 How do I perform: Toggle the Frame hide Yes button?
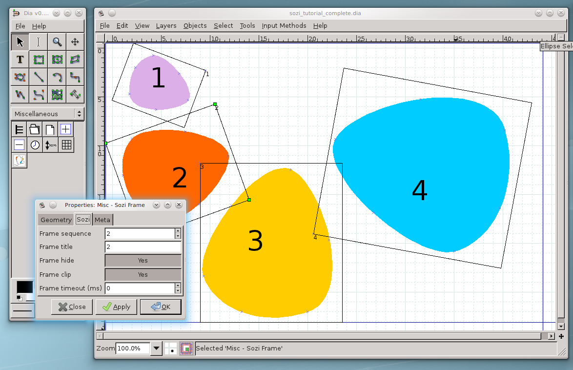click(143, 261)
